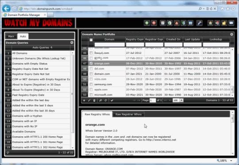Click the Registry Expir column filter box
239x165 pixels.
tap(135, 45)
